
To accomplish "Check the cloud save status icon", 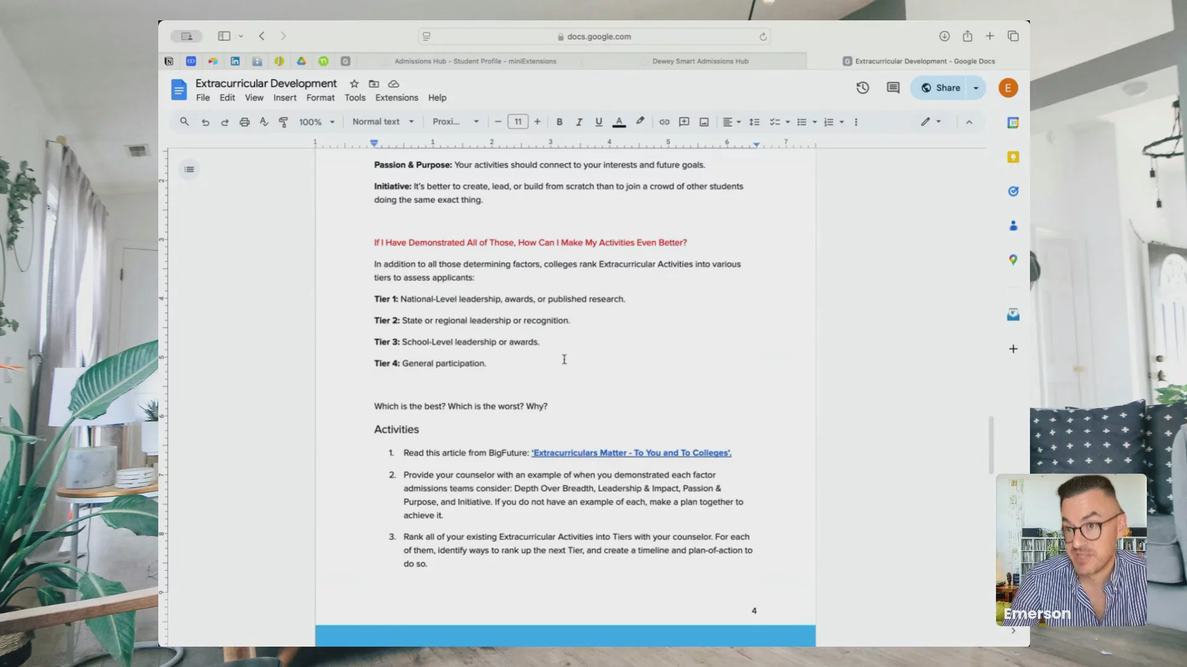I will (x=394, y=83).
